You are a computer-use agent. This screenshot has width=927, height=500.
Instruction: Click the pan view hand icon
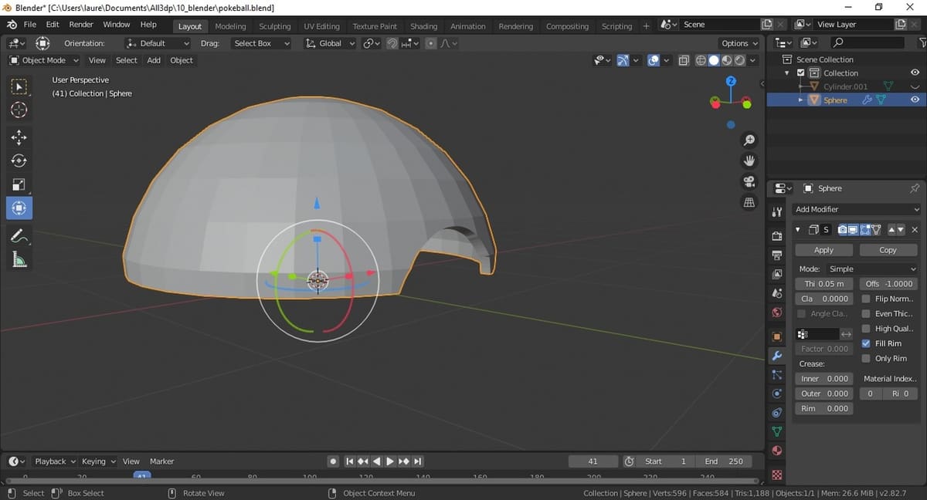749,160
